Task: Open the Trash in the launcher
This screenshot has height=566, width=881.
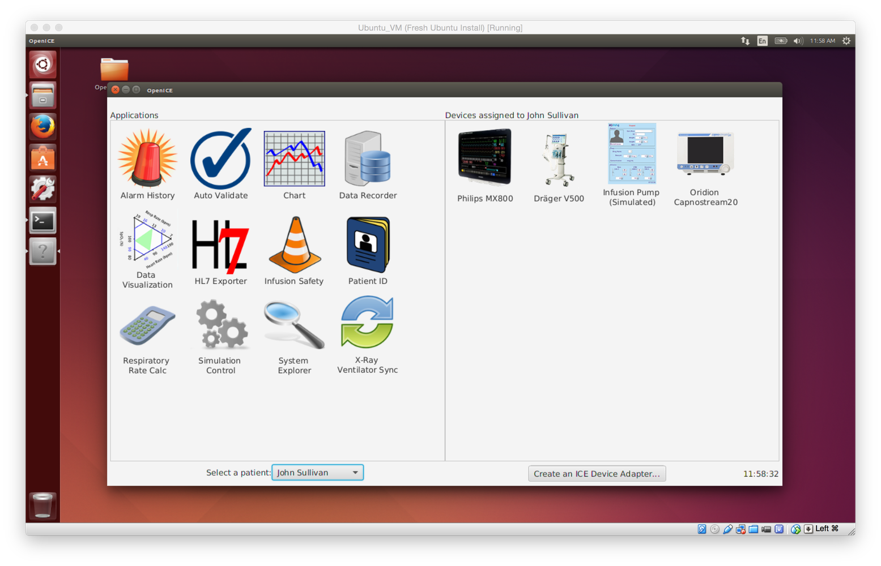Action: (43, 505)
